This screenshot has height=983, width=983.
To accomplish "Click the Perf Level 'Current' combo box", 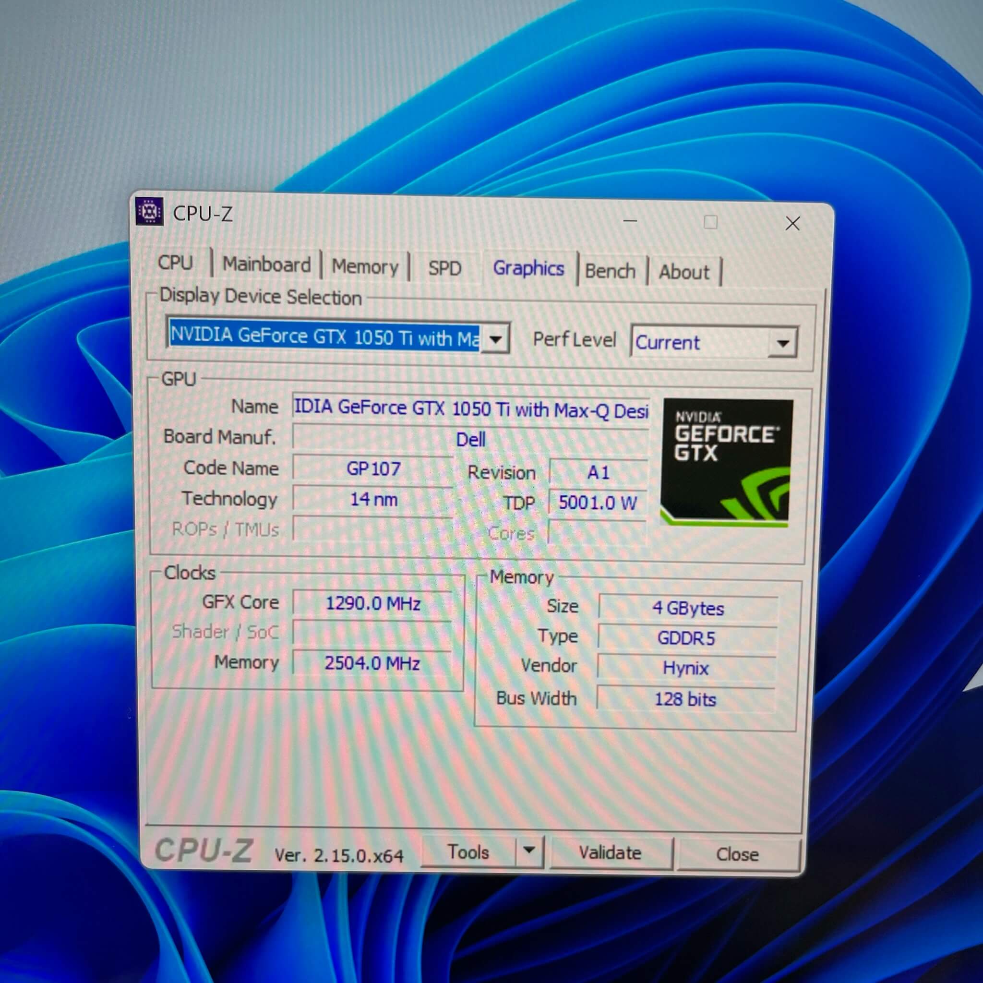I will (x=714, y=342).
